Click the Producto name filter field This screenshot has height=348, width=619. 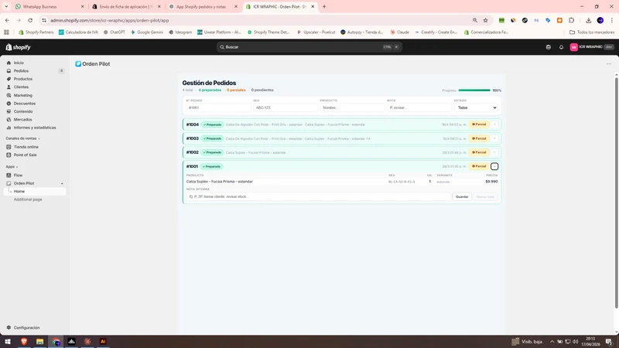point(352,107)
